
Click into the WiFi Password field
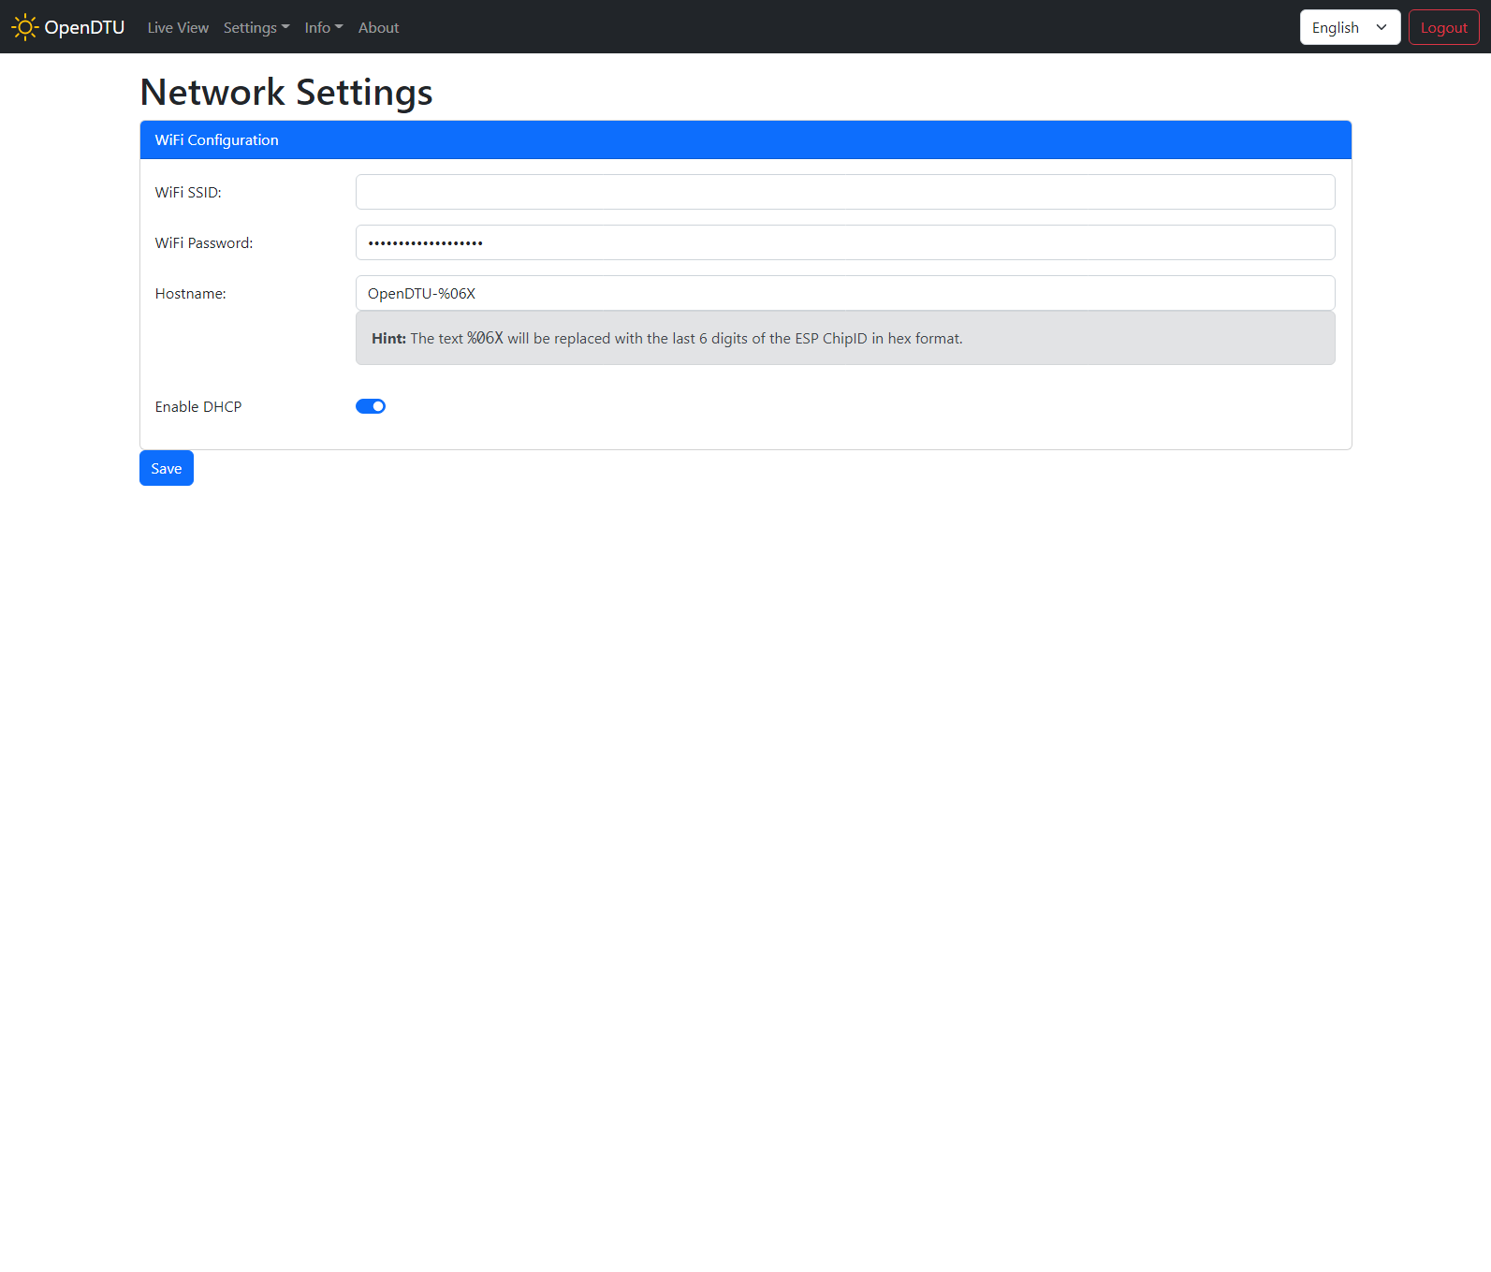click(844, 242)
